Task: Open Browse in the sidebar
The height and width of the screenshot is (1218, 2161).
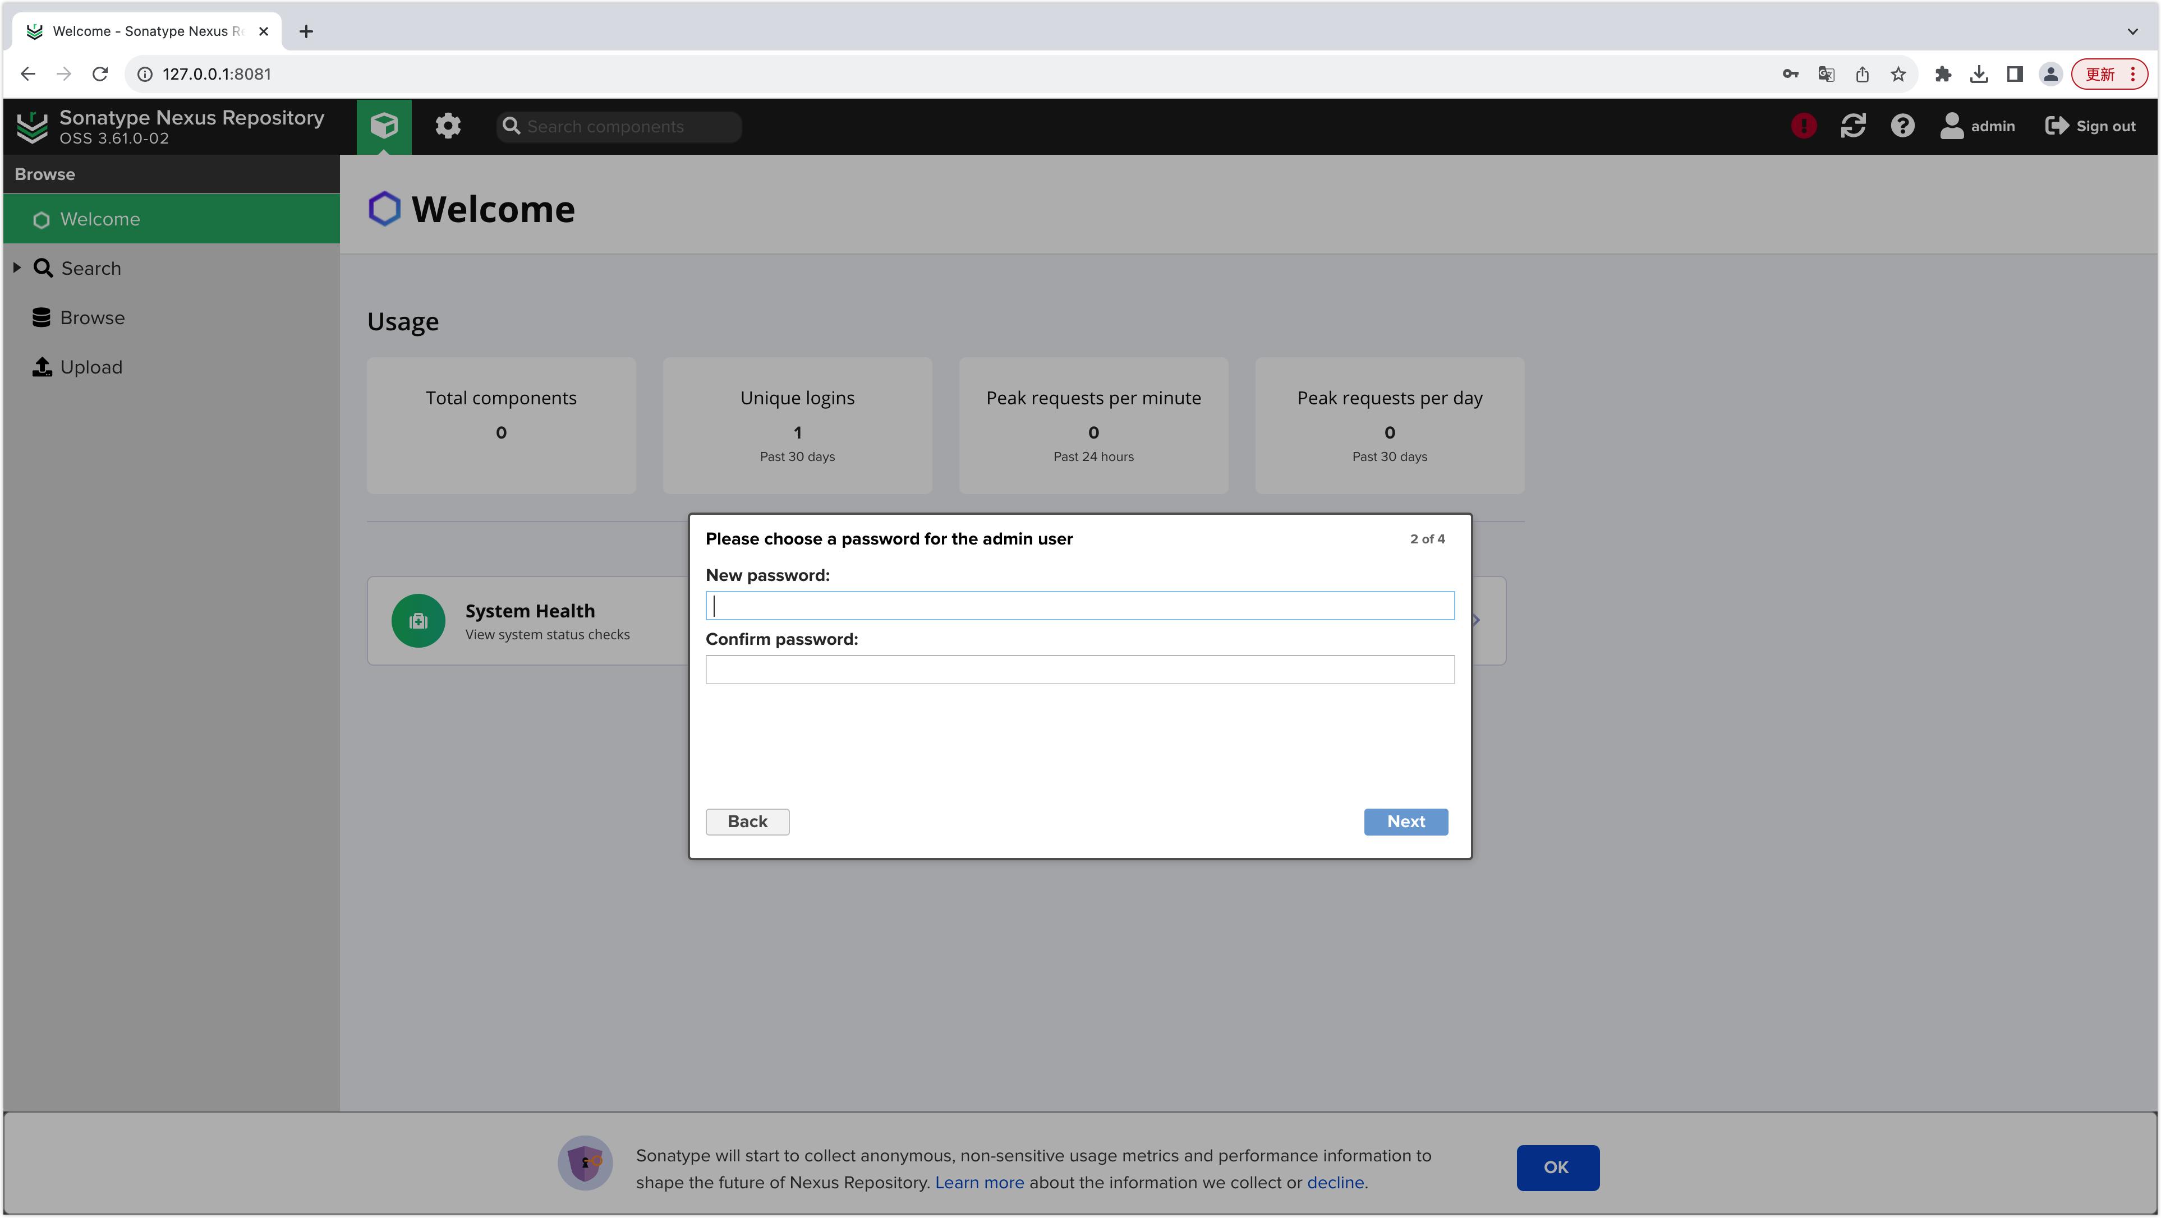Action: coord(92,318)
